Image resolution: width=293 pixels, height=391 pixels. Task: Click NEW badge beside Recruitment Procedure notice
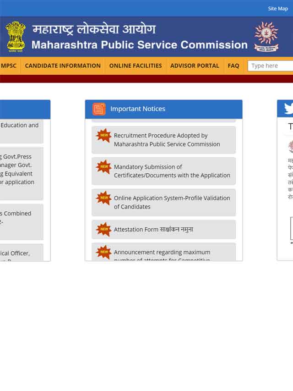click(x=103, y=135)
